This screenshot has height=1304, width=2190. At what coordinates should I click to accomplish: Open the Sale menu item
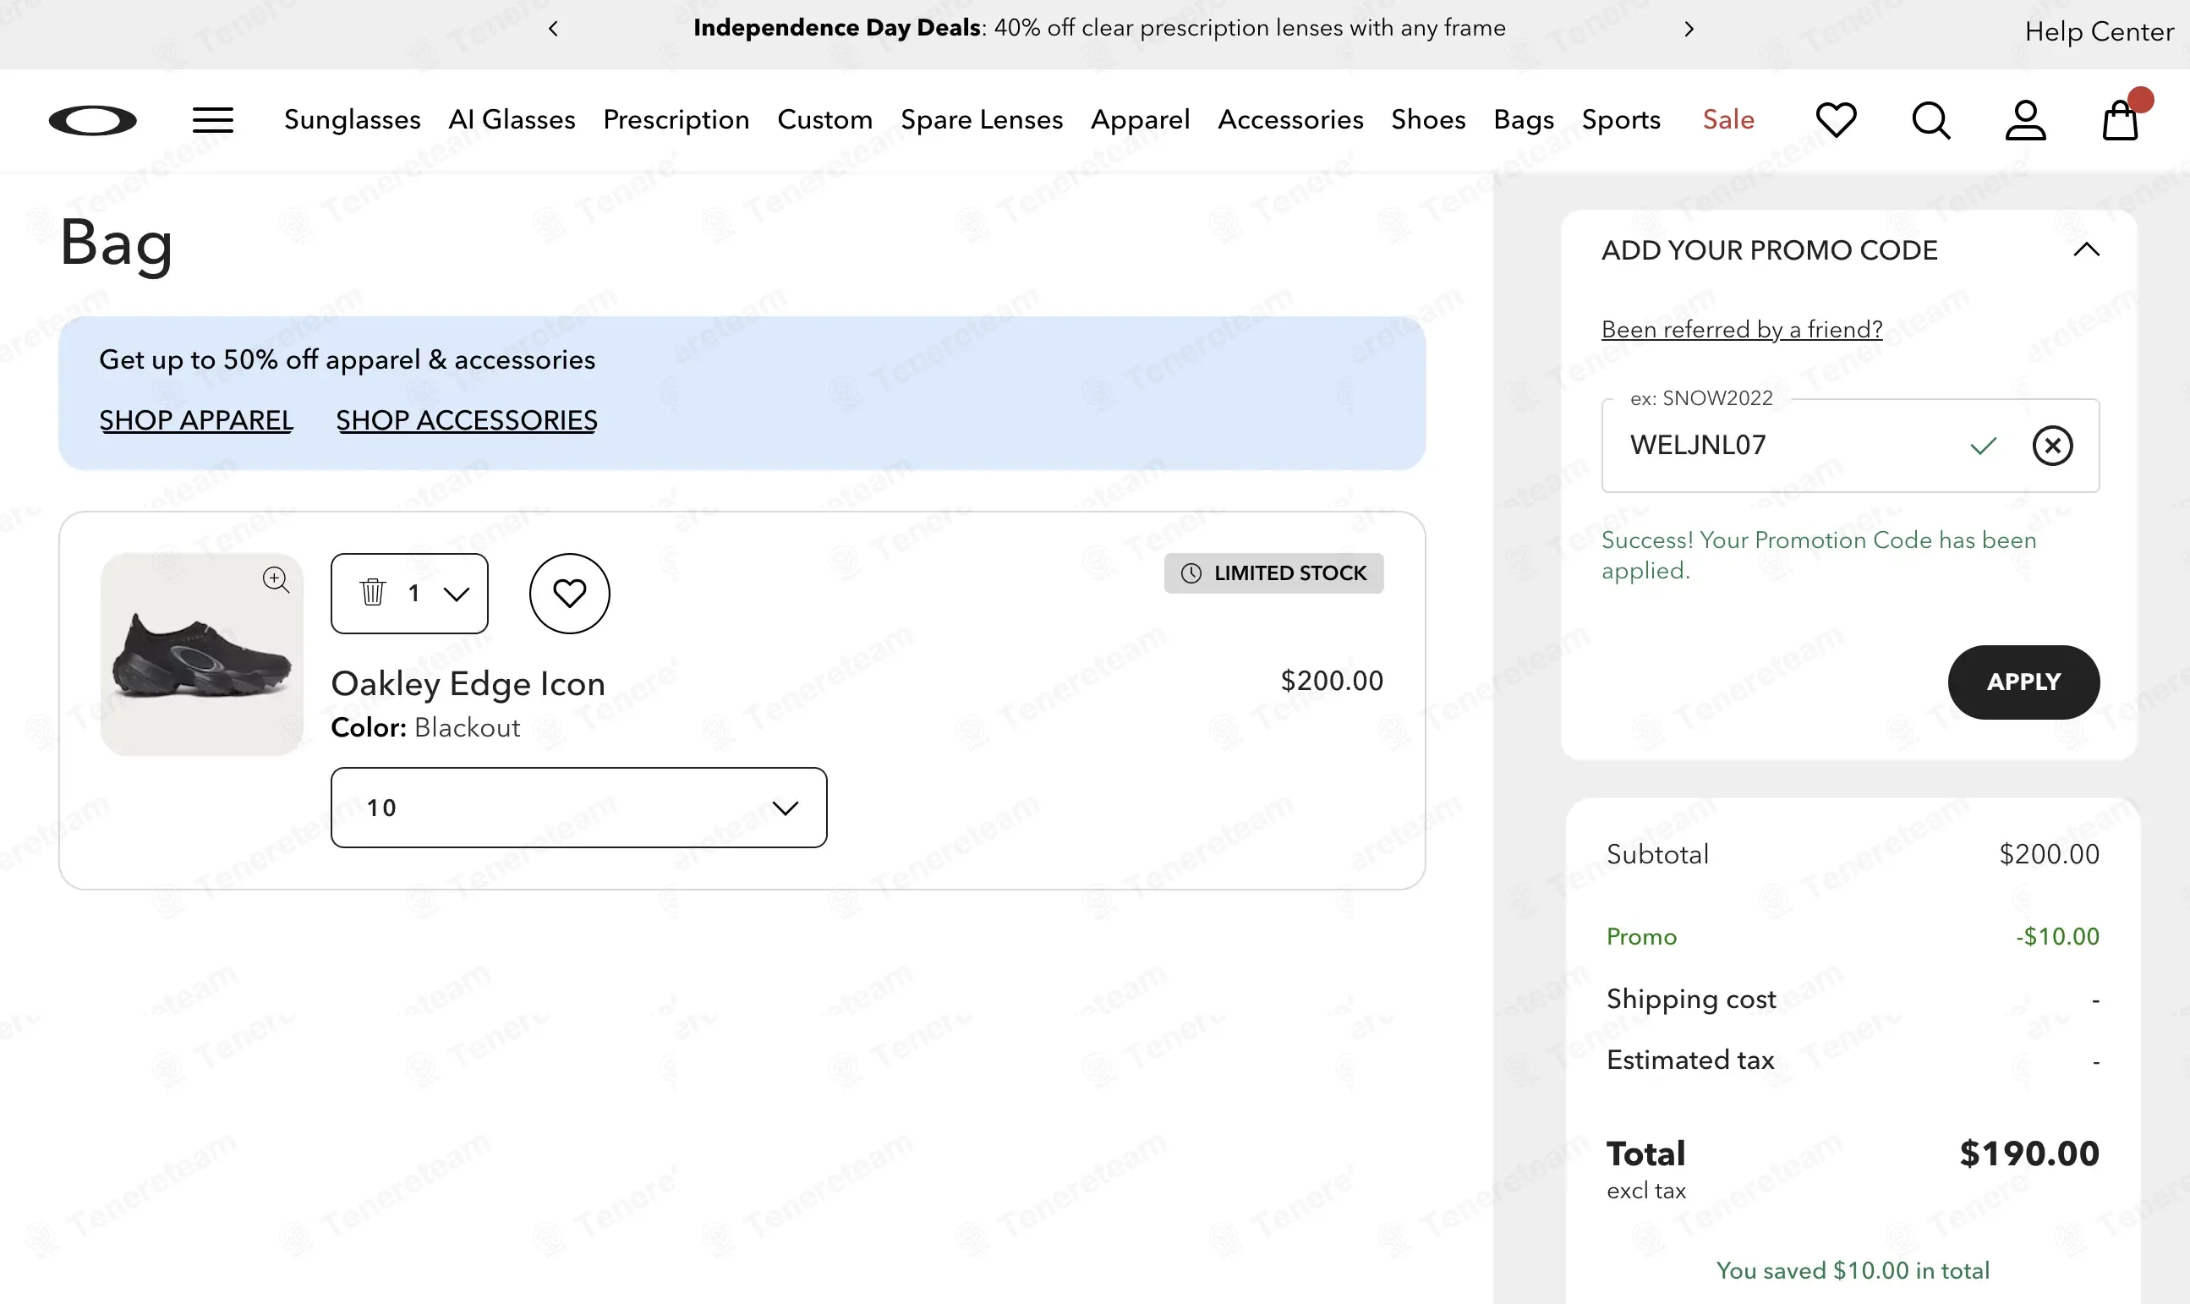[1728, 119]
